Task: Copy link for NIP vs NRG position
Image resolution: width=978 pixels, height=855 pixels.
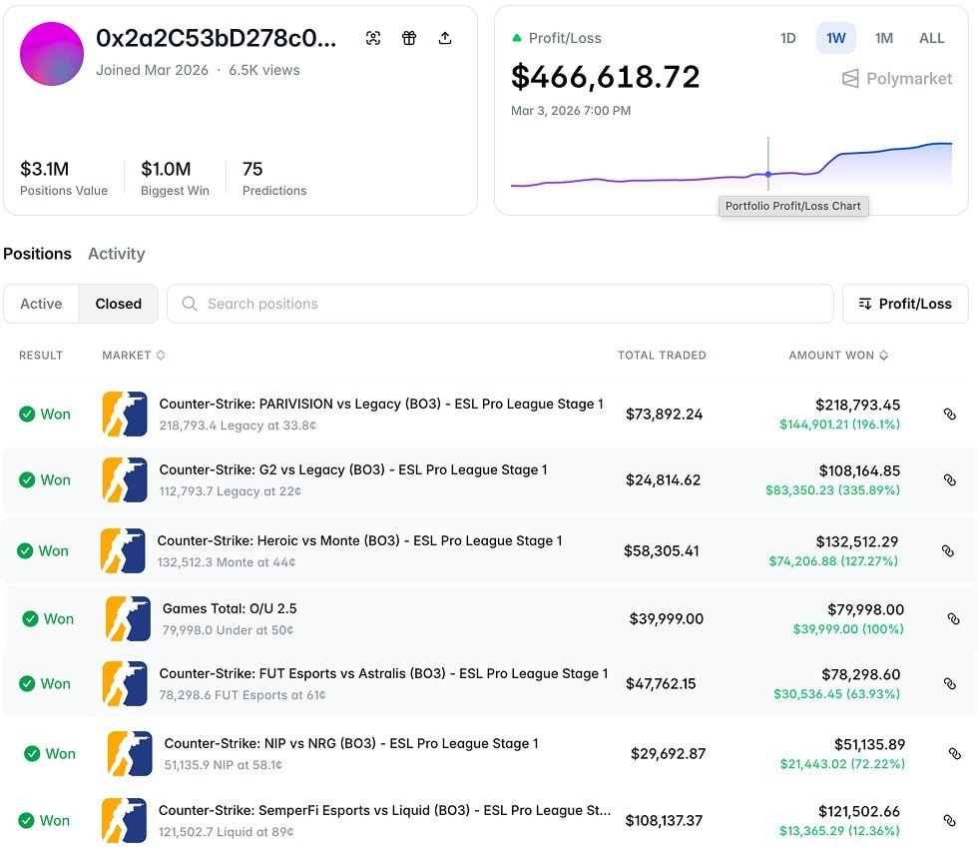Action: click(x=954, y=753)
